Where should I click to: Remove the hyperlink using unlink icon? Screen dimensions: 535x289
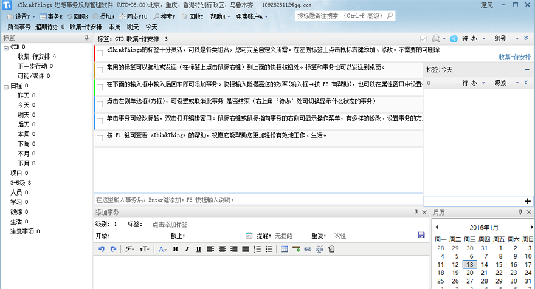319,249
